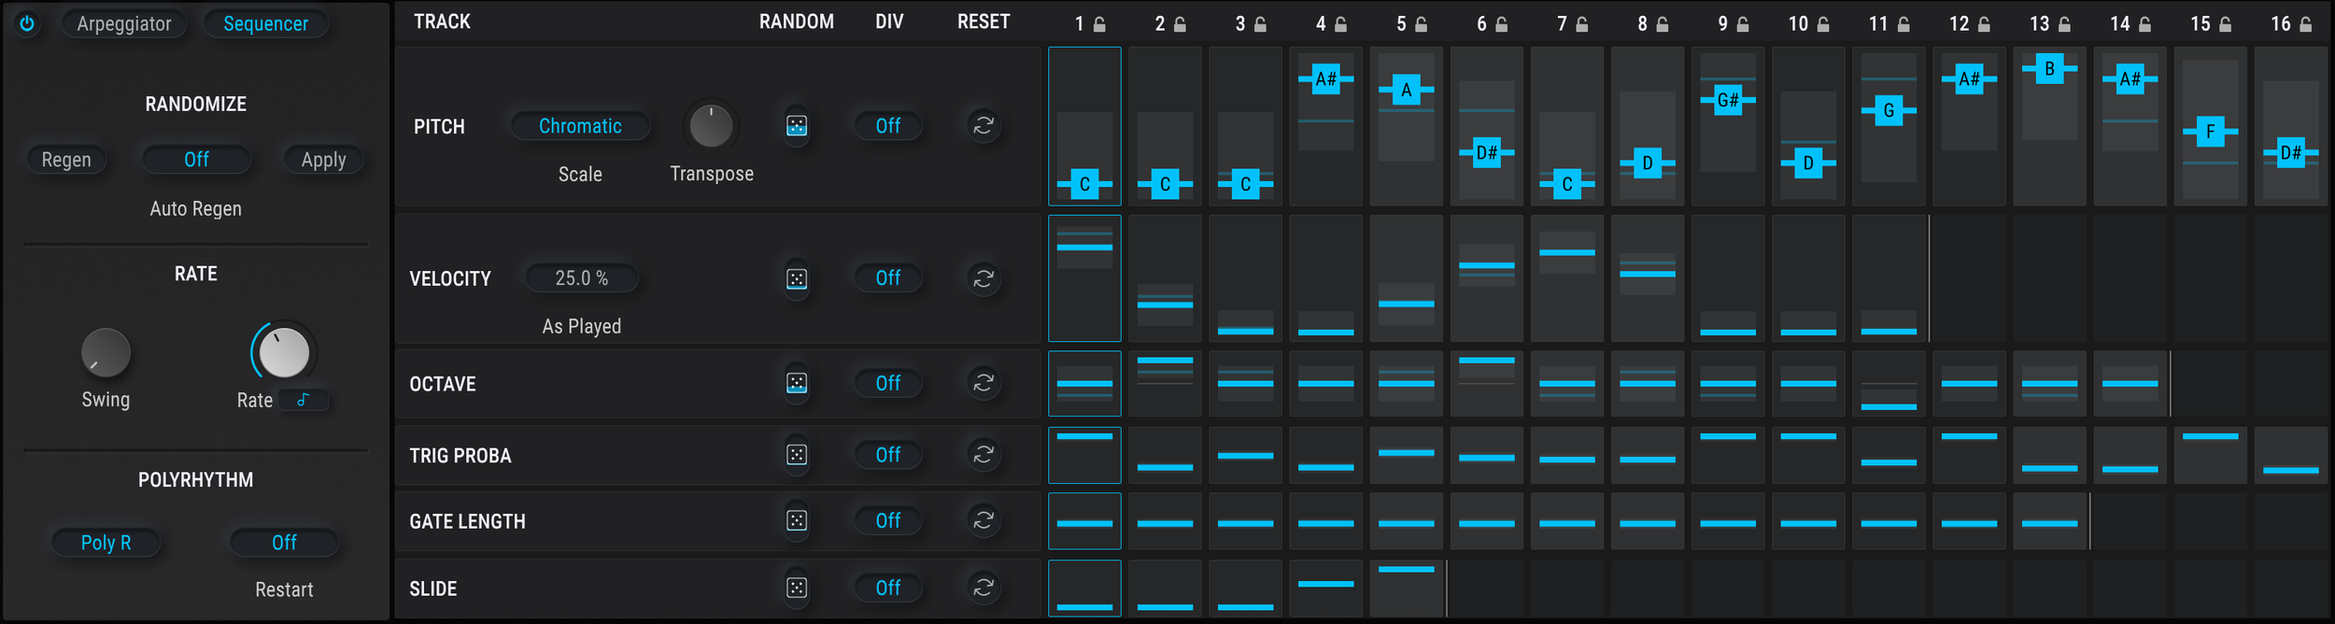Toggle the lock on step 6
This screenshot has width=2335, height=624.
[1501, 24]
